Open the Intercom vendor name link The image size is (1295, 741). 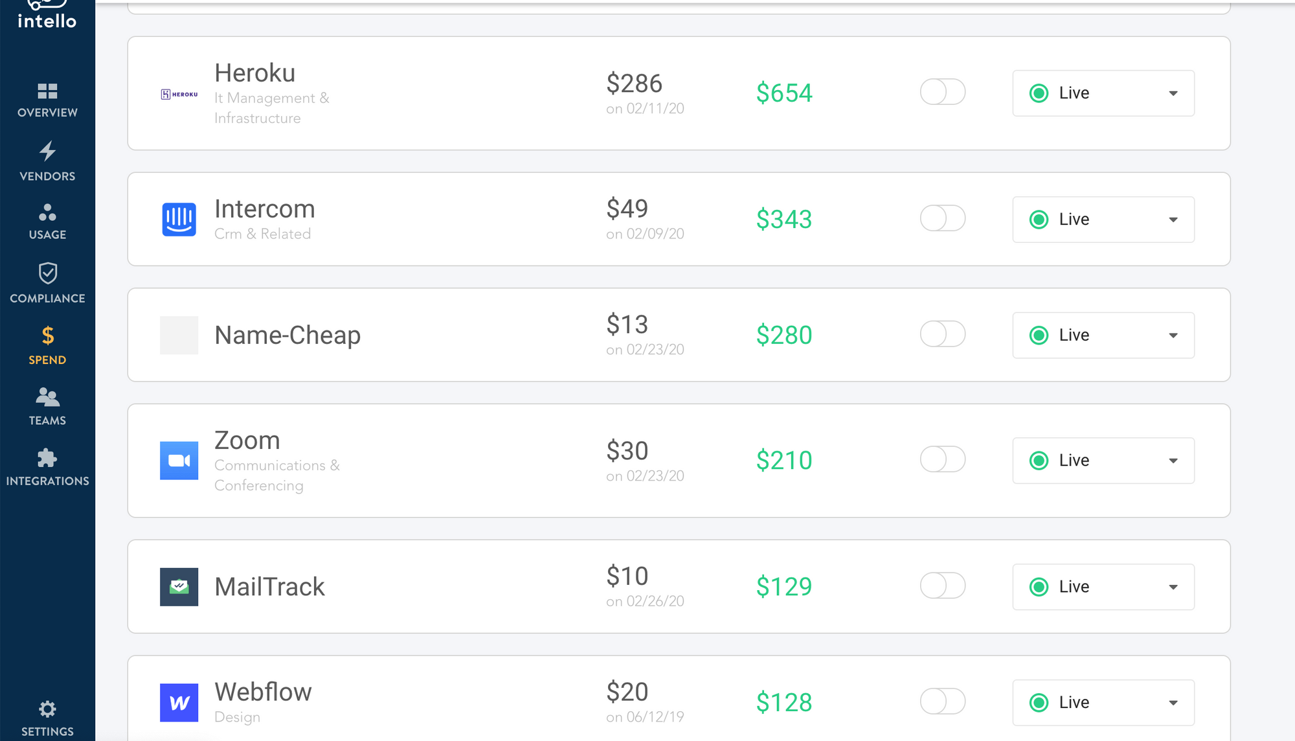tap(264, 209)
